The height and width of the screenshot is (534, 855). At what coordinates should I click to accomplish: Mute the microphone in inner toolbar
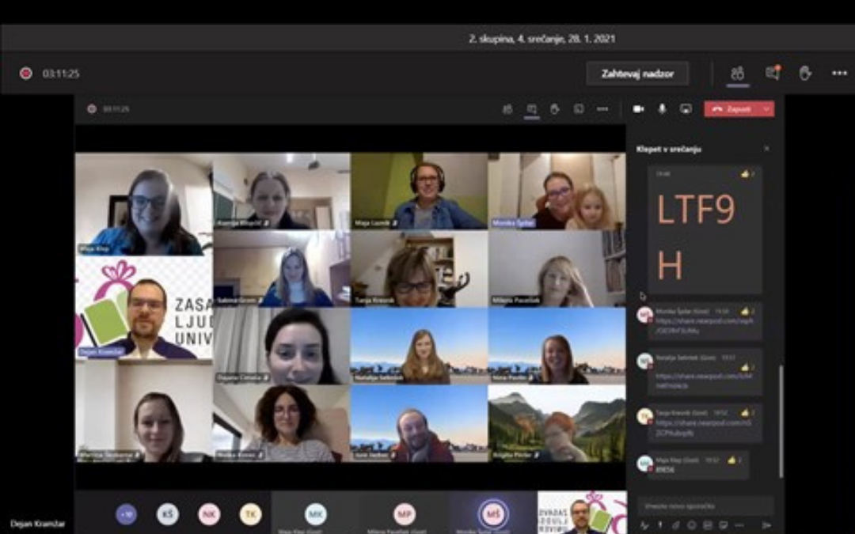tap(662, 109)
